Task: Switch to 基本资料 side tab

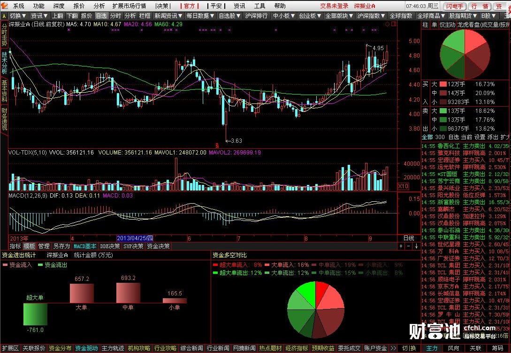Action: 4,91
